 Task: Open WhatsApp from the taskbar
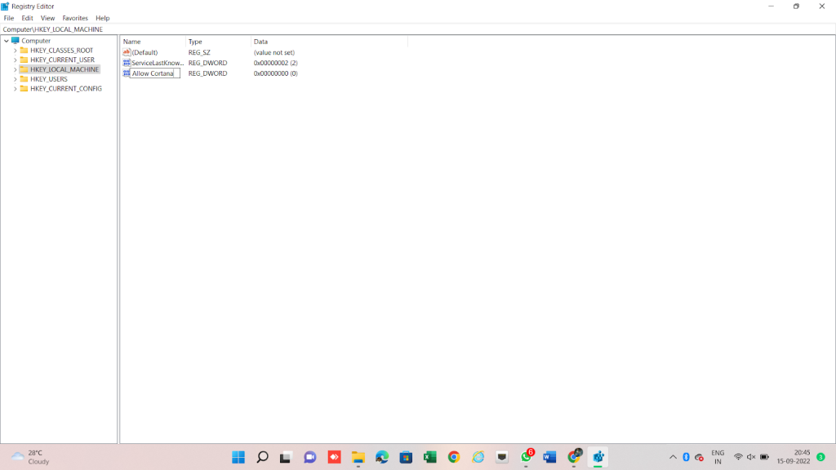(526, 457)
